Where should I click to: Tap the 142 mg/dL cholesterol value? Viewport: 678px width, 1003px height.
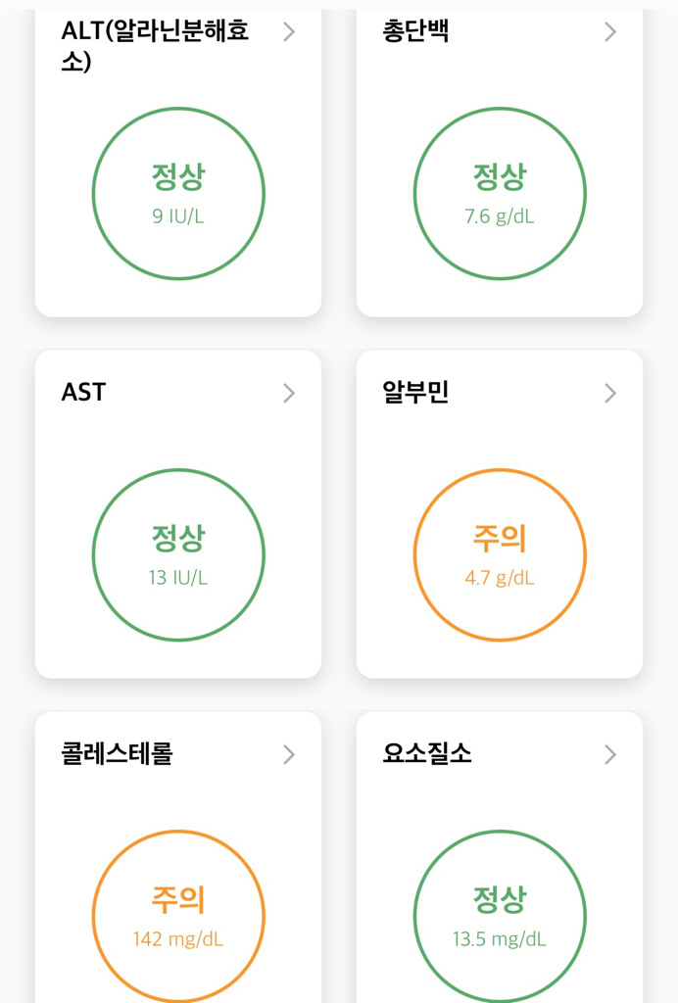coord(178,939)
